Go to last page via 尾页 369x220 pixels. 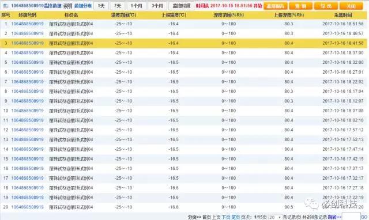click(236, 217)
